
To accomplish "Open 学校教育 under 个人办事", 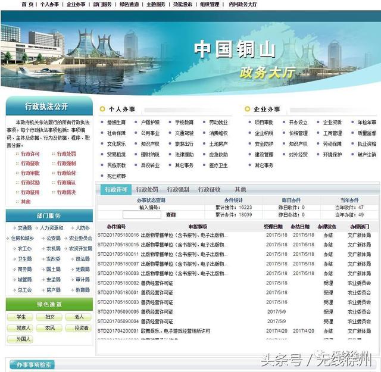I will pyautogui.click(x=184, y=123).
